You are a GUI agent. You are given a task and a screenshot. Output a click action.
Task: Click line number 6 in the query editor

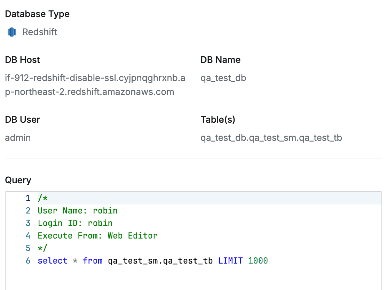click(x=28, y=261)
